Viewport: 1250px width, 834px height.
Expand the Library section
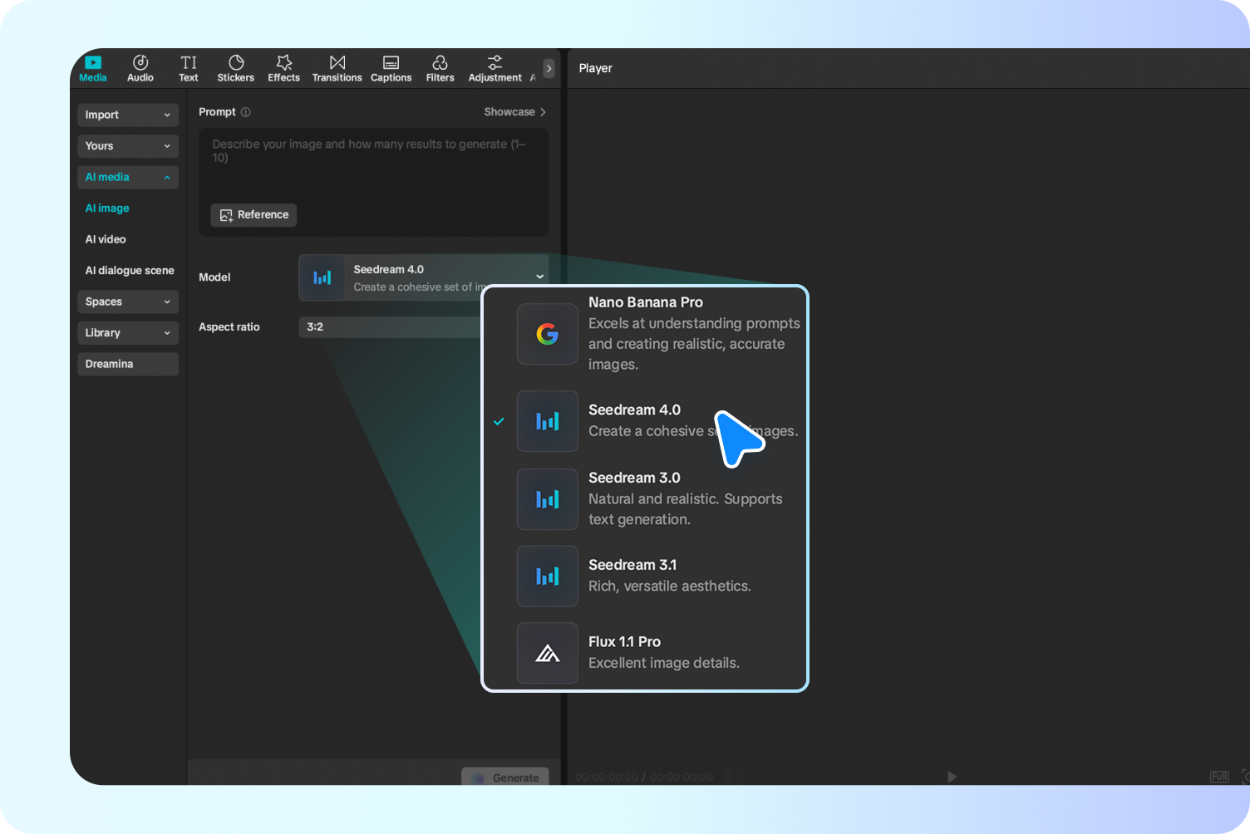point(128,333)
